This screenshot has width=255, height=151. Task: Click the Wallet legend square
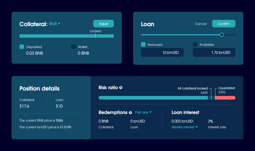click(73, 47)
